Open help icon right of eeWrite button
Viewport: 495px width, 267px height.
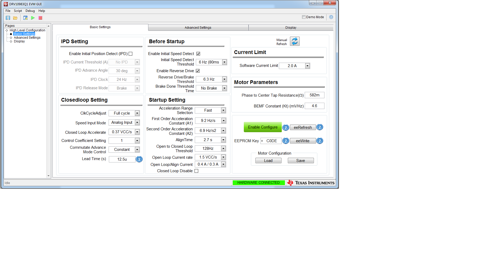click(x=320, y=141)
